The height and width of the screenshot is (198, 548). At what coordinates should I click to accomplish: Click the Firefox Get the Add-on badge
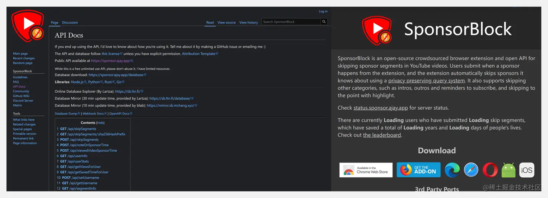(419, 170)
